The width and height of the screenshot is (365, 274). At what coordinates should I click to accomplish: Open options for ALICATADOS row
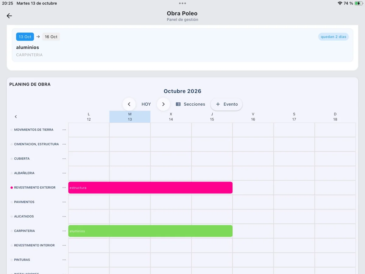[64, 216]
